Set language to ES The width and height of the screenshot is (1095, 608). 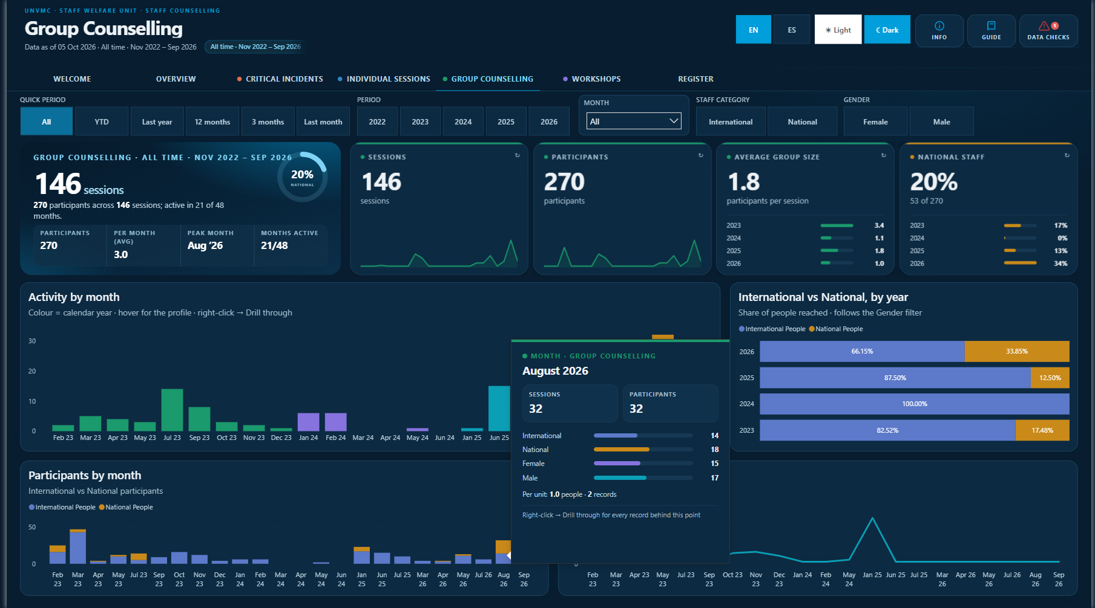tap(792, 30)
